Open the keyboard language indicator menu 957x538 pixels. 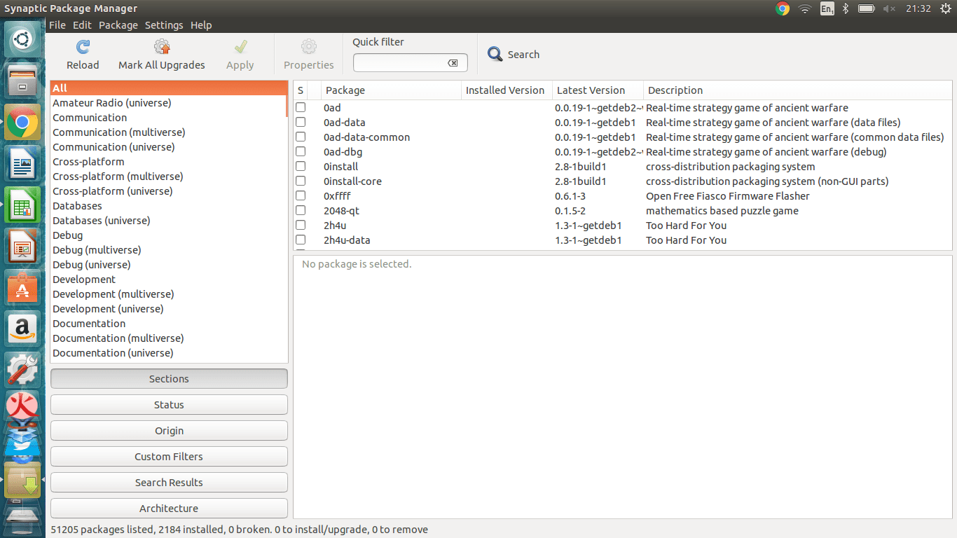[x=827, y=8]
